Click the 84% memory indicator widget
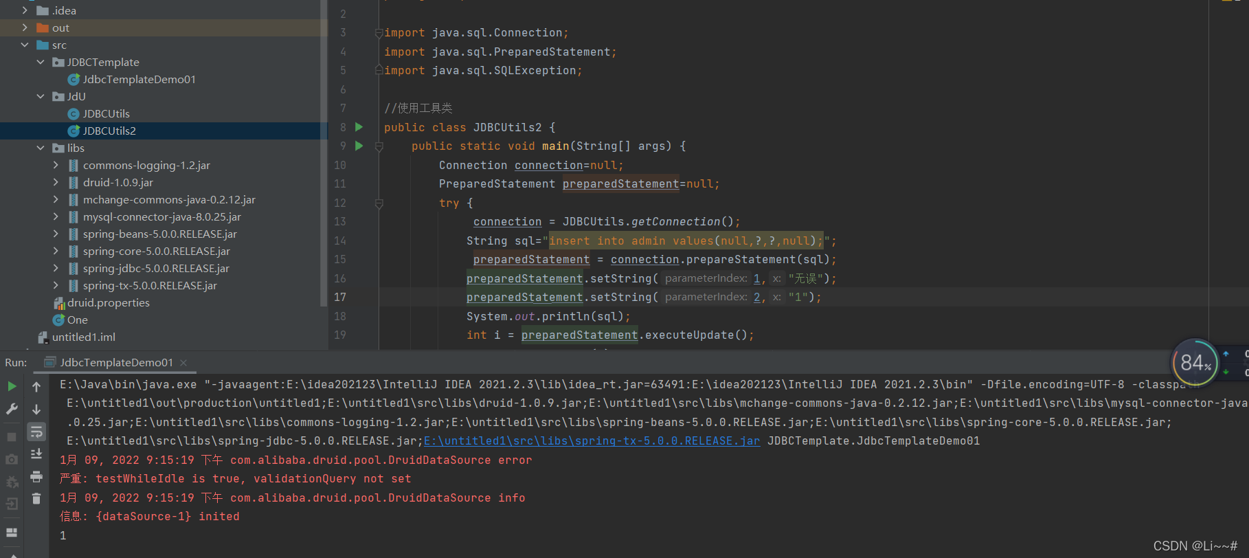 [1195, 363]
